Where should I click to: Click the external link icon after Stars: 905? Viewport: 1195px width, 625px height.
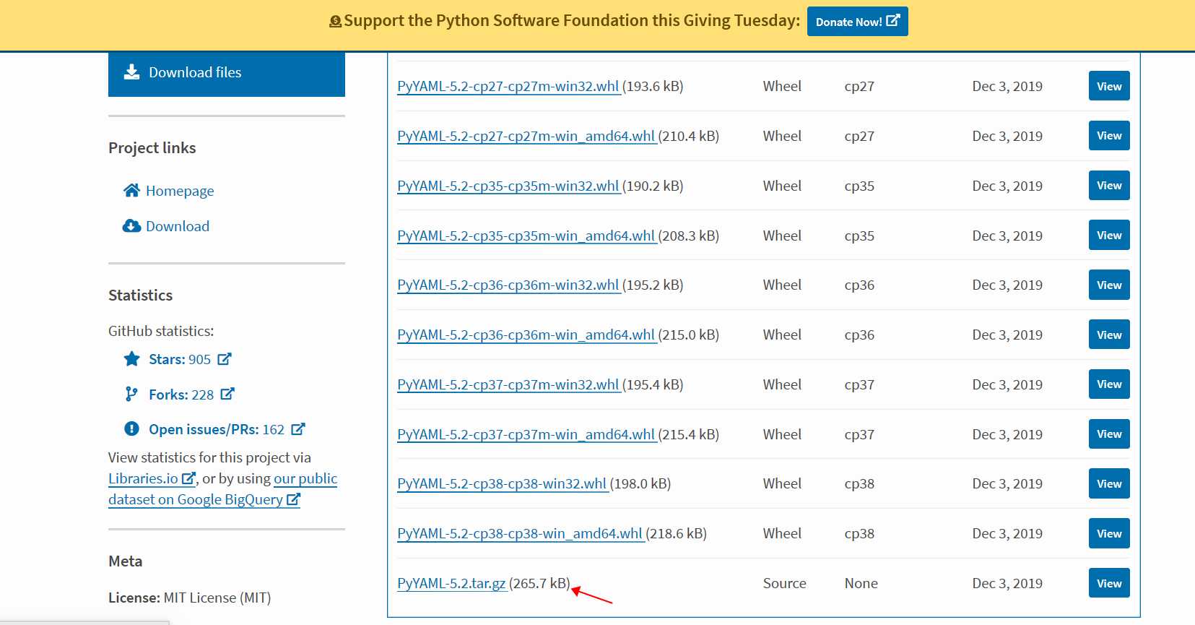[x=225, y=358]
